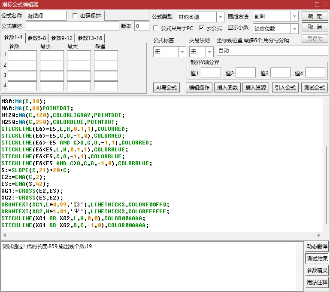The image size is (330, 292).
Task: Click the 确定 confirm button
Action: [x=315, y=16]
